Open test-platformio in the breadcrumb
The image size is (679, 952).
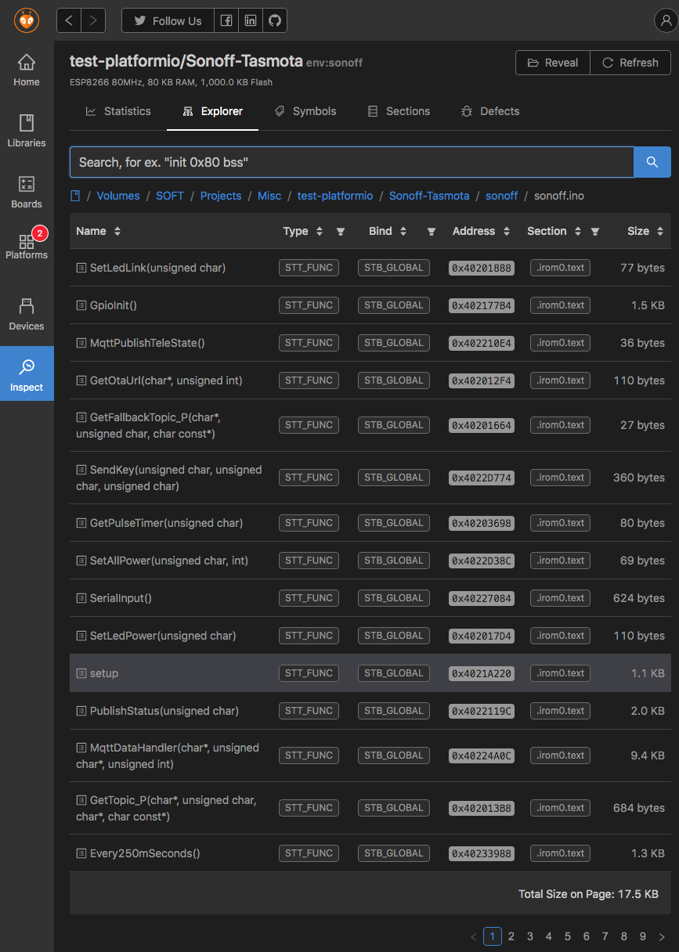pyautogui.click(x=335, y=196)
